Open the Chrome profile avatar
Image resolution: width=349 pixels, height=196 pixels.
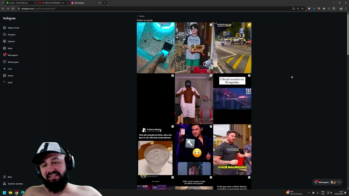point(341,8)
